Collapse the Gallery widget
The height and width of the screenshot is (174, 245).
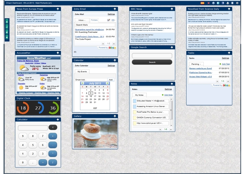(115, 116)
